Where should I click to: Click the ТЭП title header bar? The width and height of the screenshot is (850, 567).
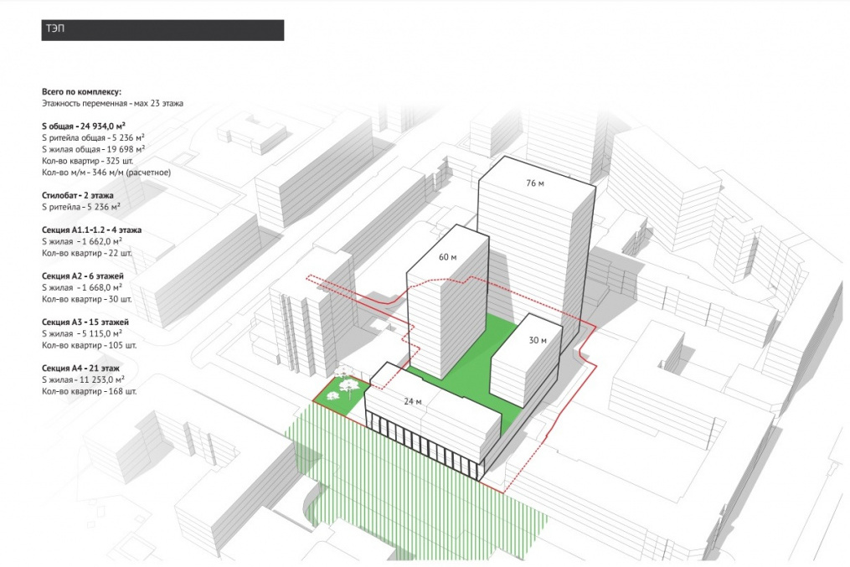pyautogui.click(x=162, y=30)
